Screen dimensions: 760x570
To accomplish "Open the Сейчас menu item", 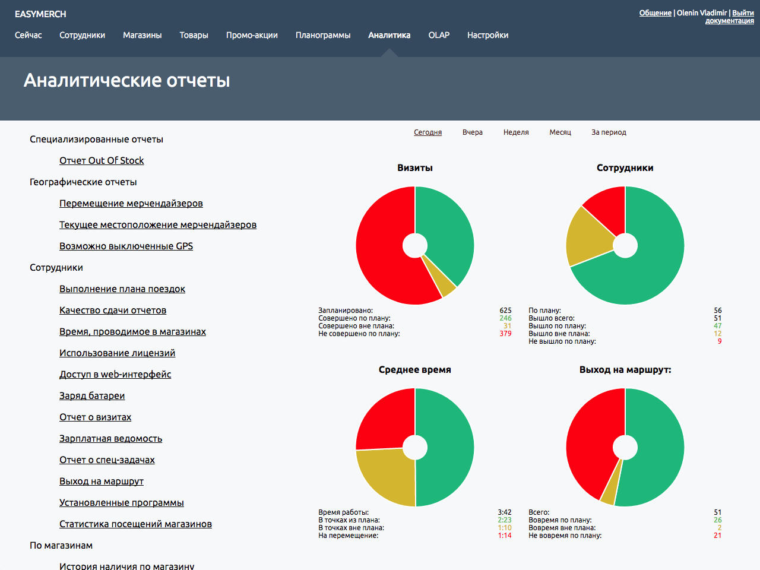I will point(28,35).
